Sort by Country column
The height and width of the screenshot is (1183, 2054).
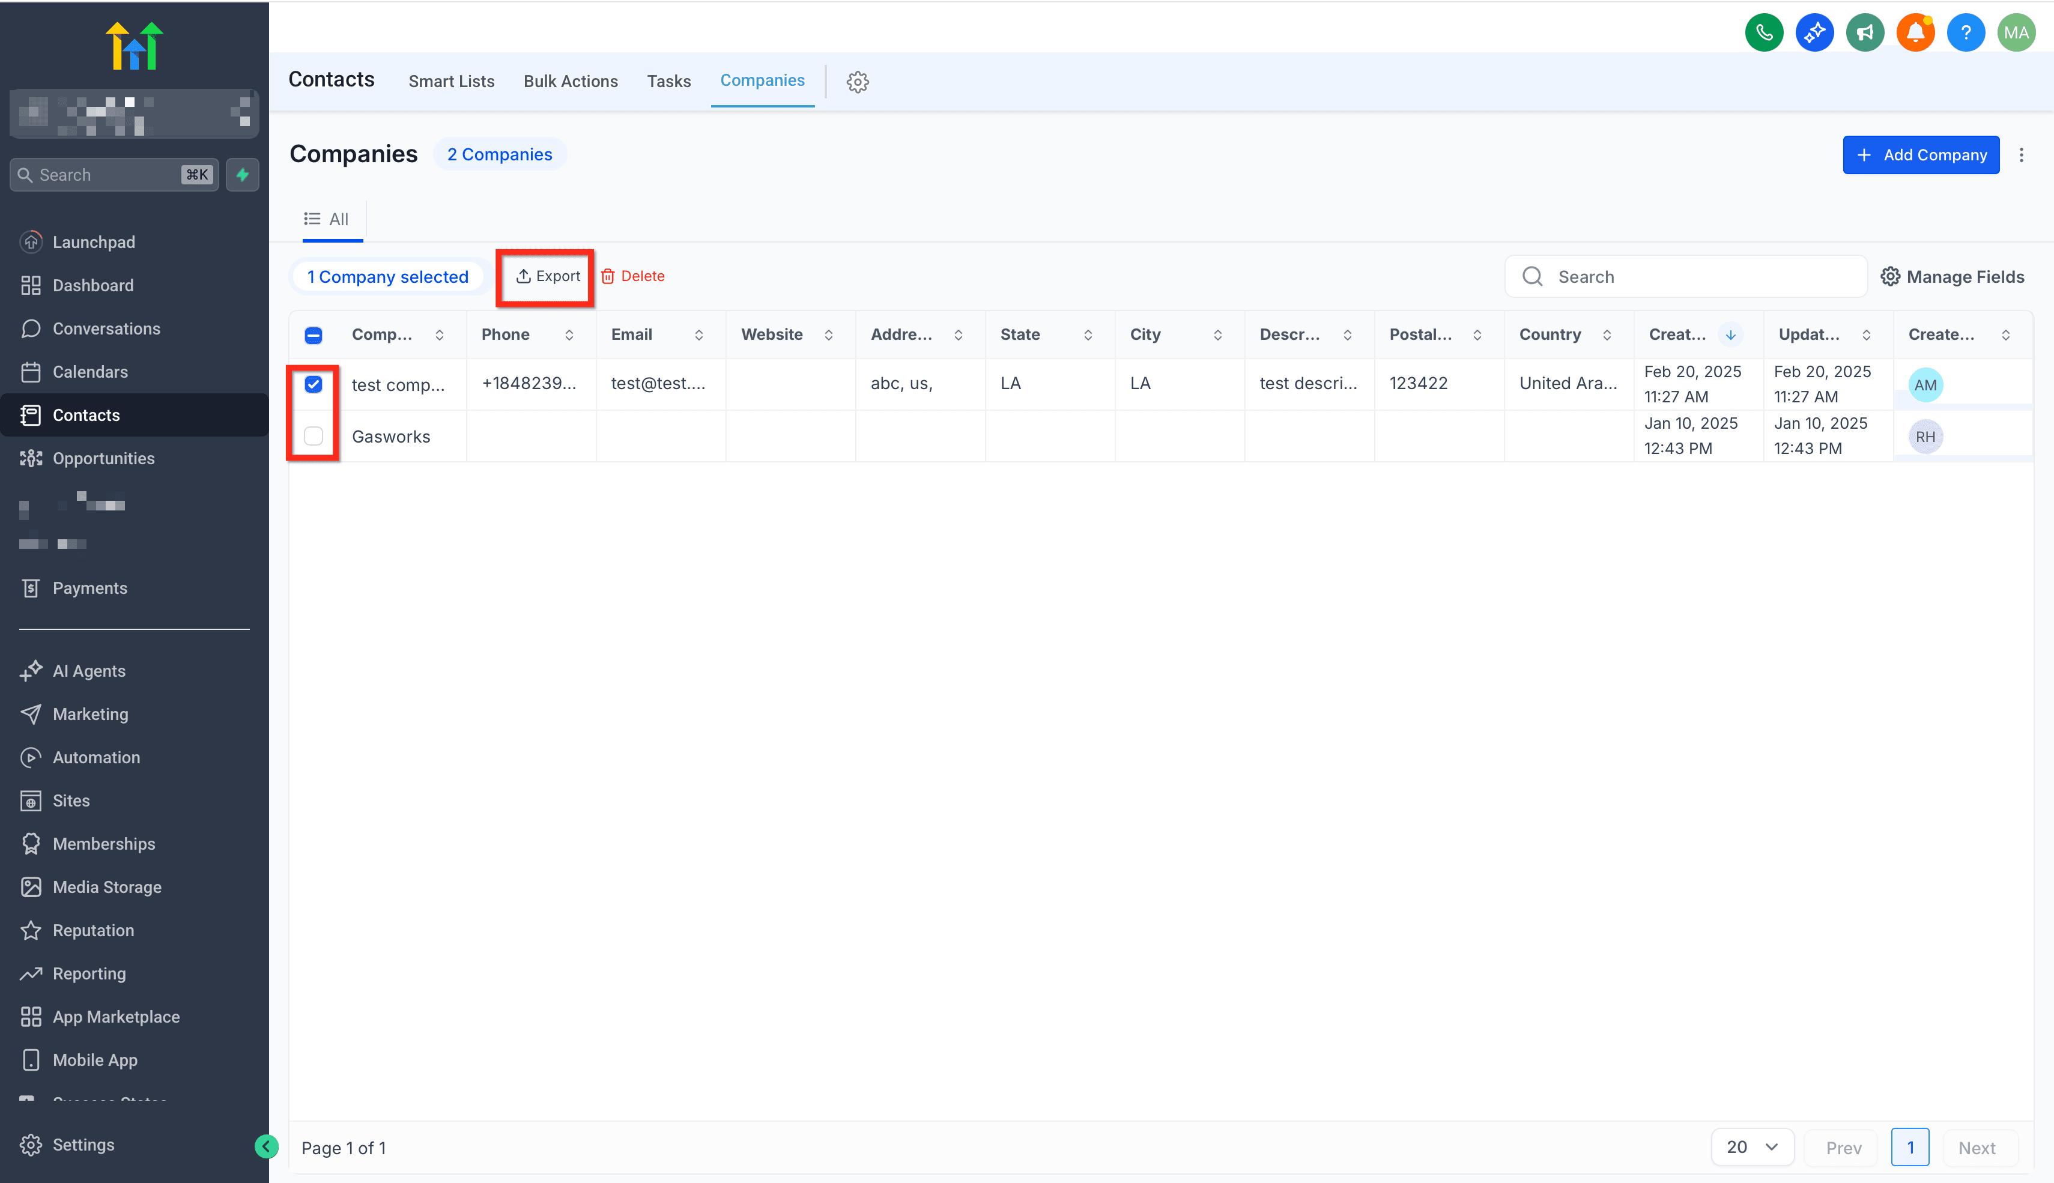pyautogui.click(x=1607, y=334)
